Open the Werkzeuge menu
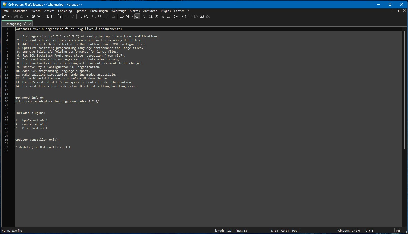This screenshot has height=234, width=408. click(119, 11)
